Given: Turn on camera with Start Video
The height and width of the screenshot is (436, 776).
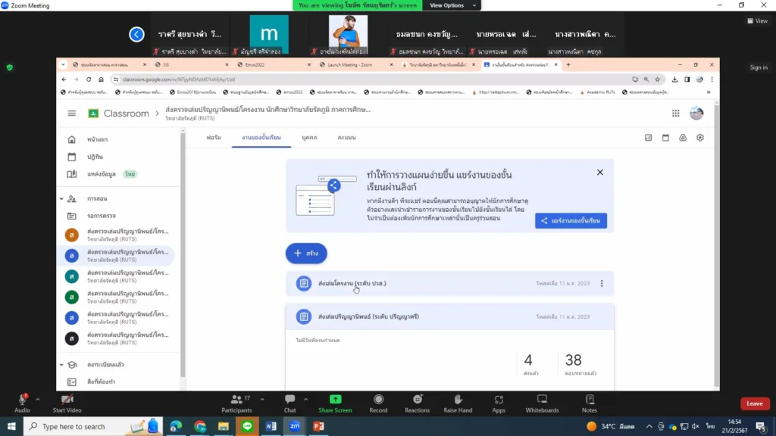Looking at the screenshot, I should [67, 403].
